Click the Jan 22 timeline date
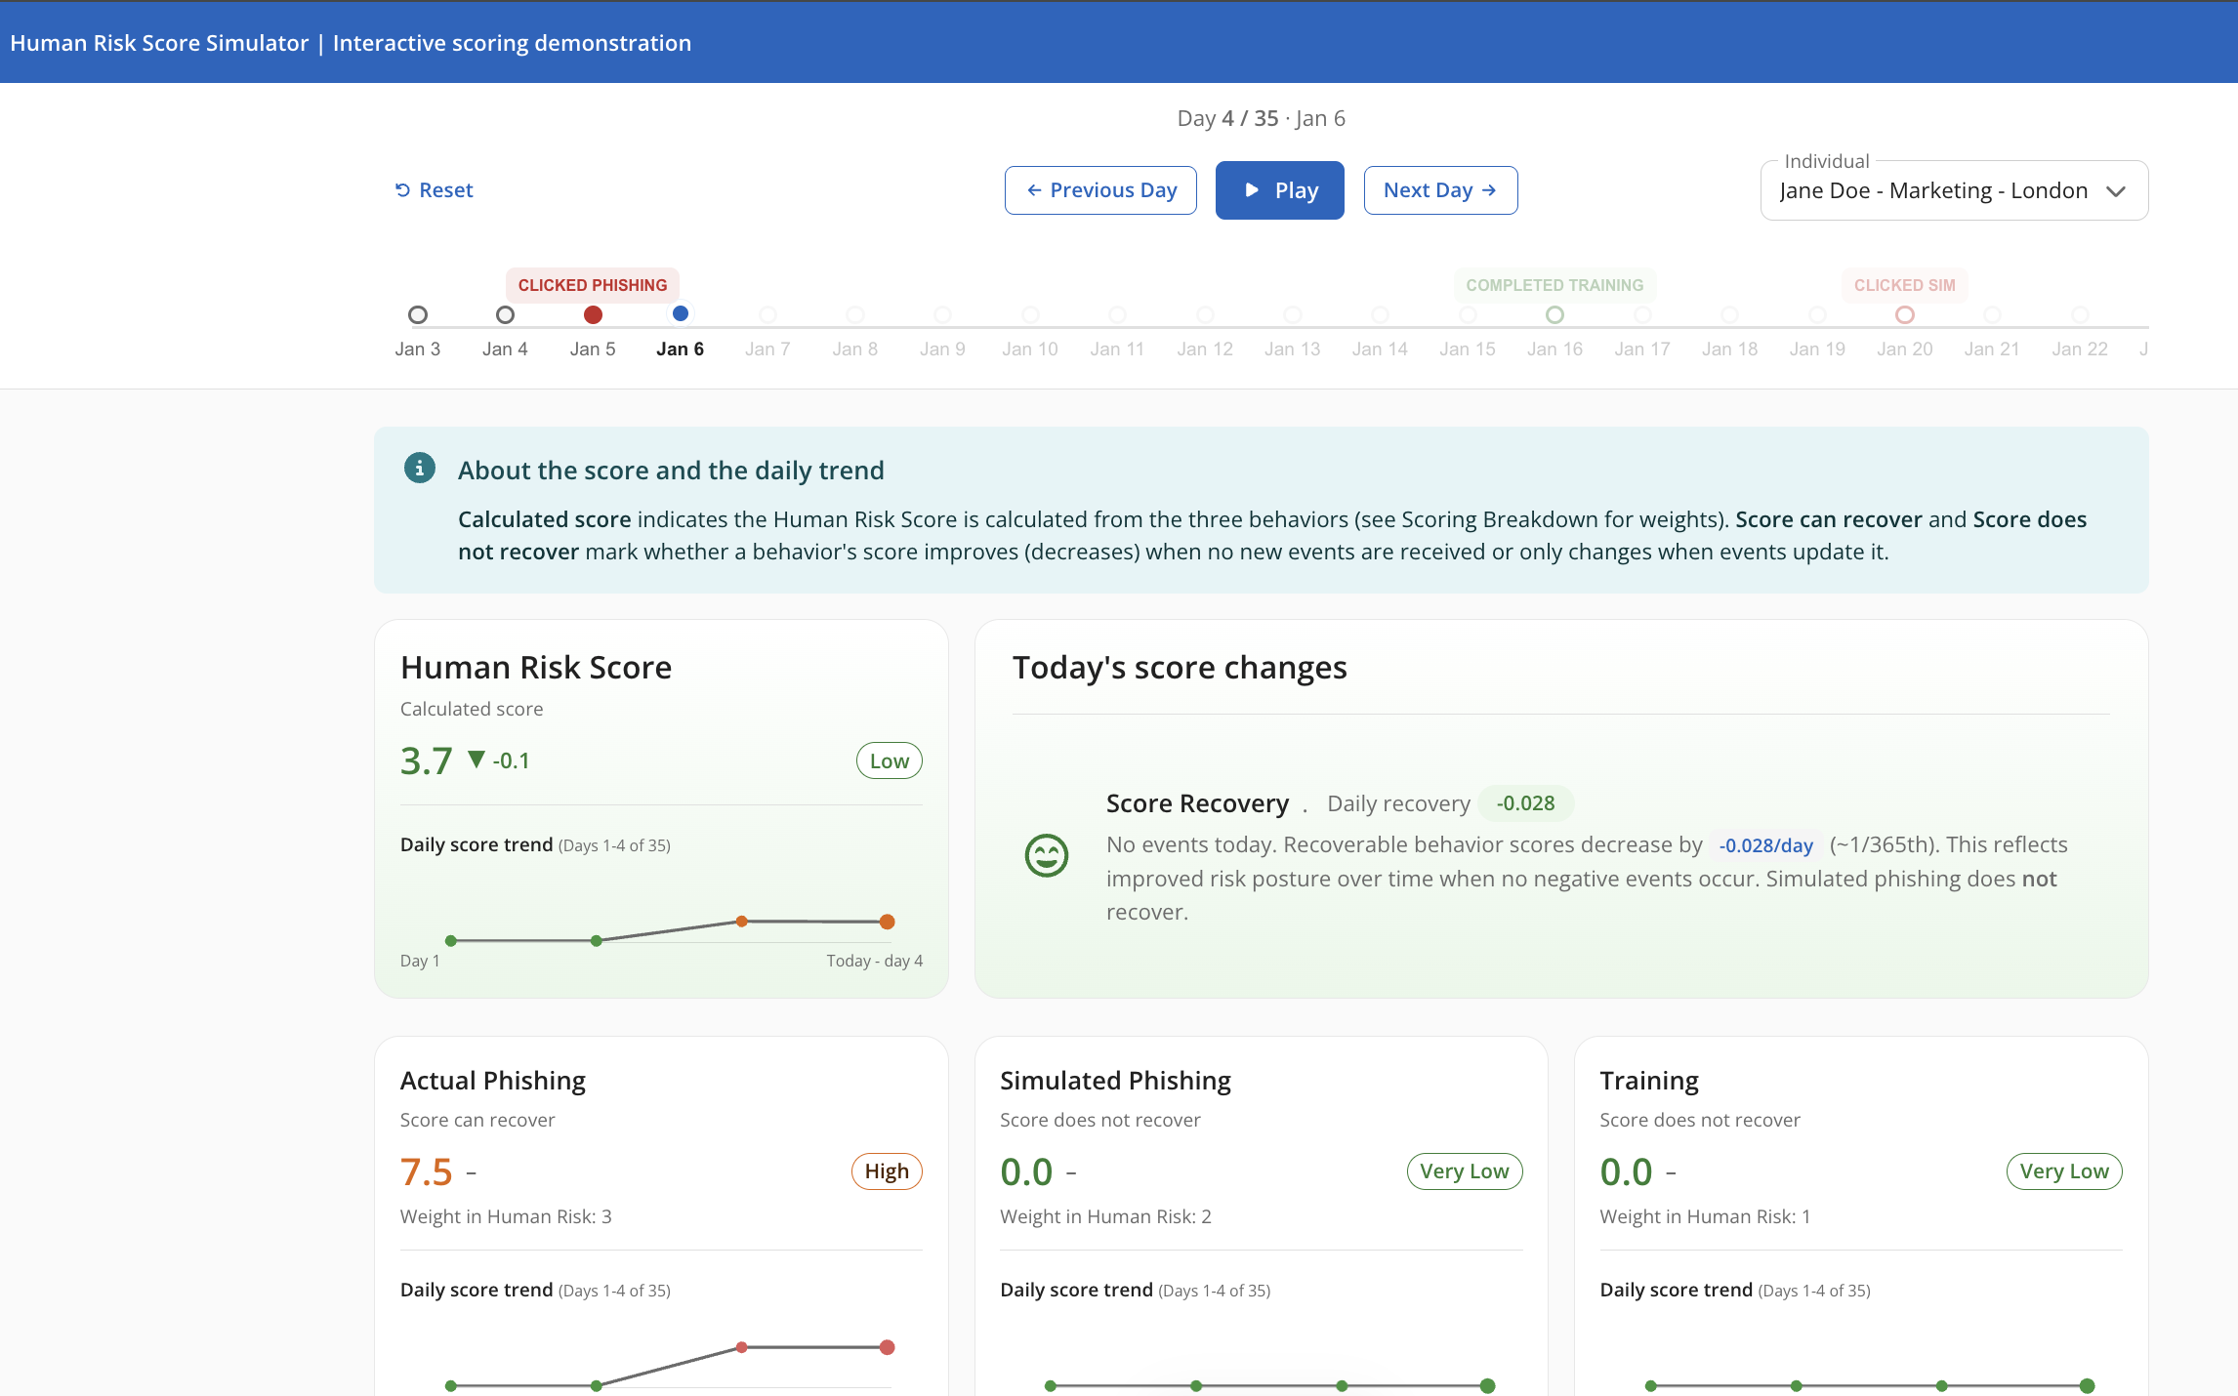2238x1396 pixels. click(2080, 349)
